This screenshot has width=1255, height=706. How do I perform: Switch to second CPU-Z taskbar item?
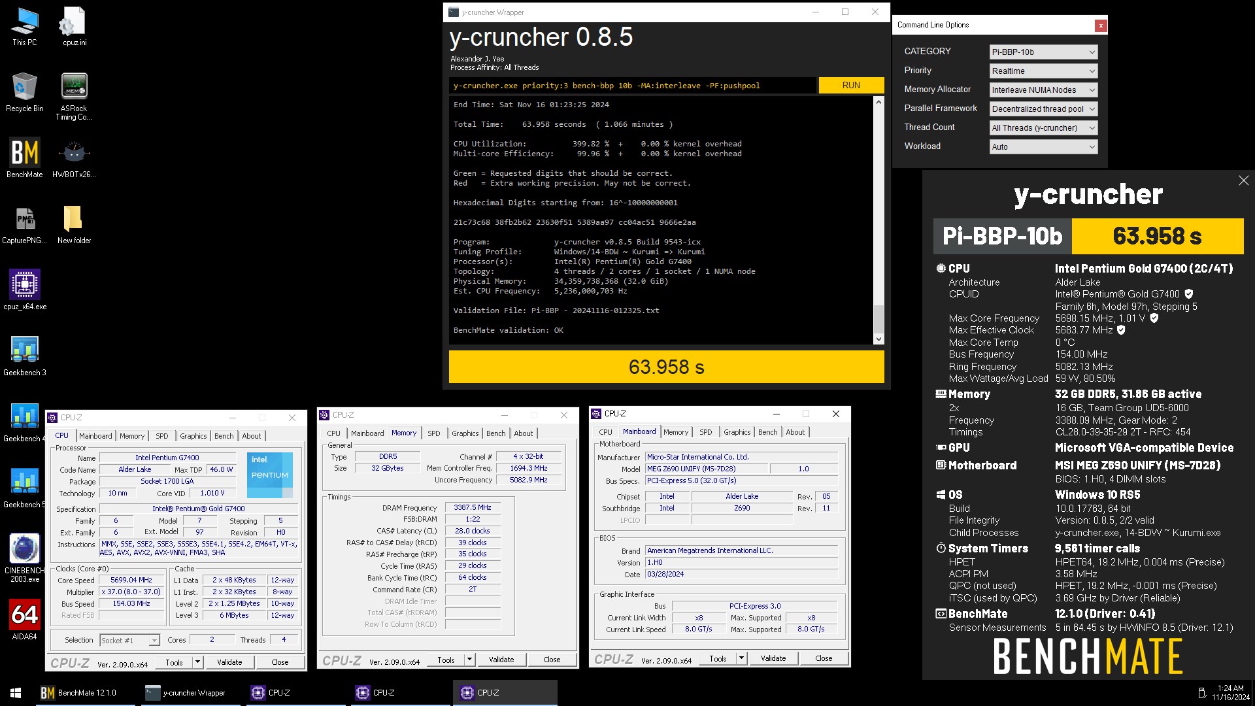tap(400, 693)
